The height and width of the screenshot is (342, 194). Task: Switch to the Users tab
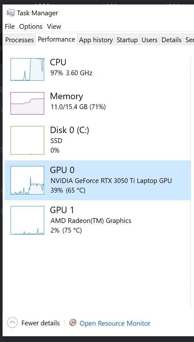click(x=150, y=40)
